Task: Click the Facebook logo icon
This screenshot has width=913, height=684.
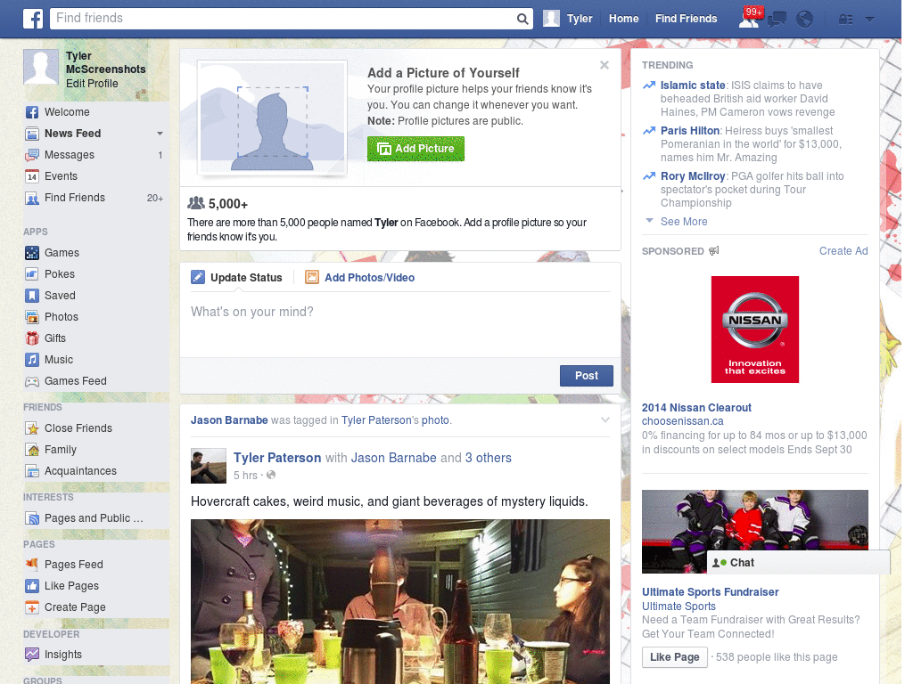Action: [x=33, y=19]
